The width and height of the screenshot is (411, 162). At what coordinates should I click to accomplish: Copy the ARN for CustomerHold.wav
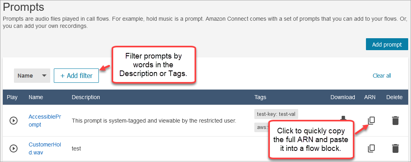coord(371,148)
